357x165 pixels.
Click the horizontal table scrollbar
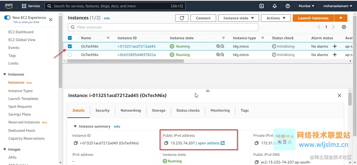click(x=125, y=61)
